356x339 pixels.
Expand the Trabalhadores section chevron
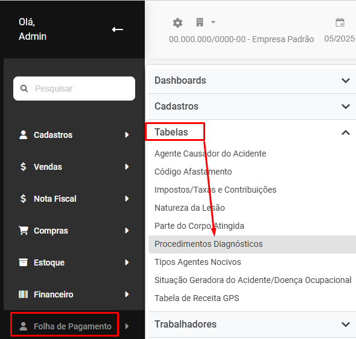tap(346, 325)
